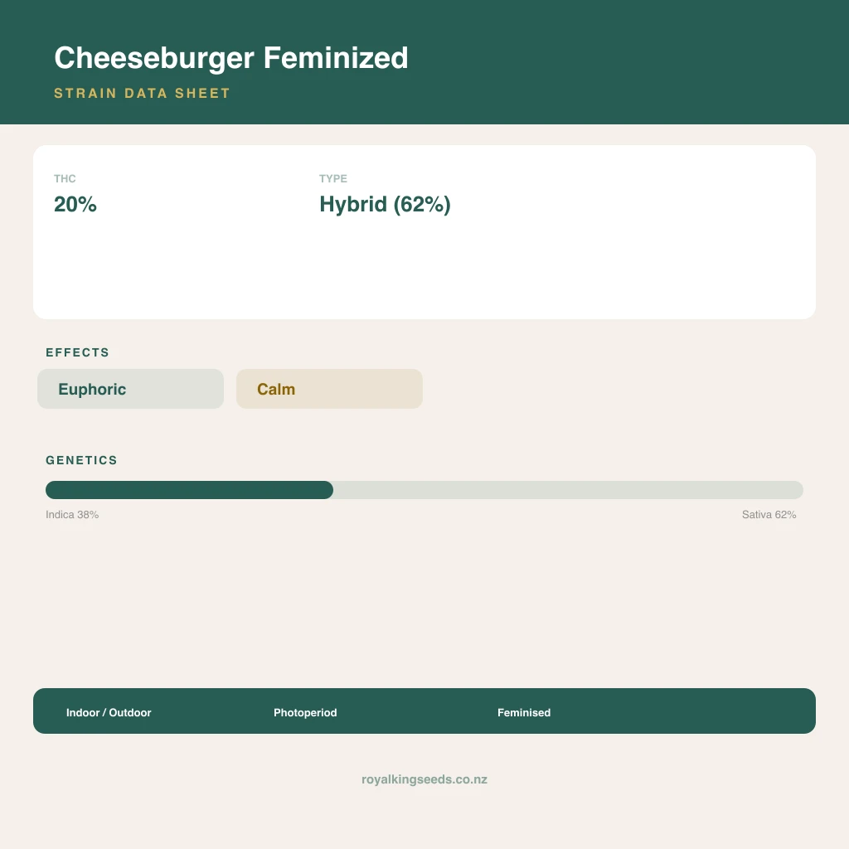Click the white THC and type stats card

pos(424,232)
